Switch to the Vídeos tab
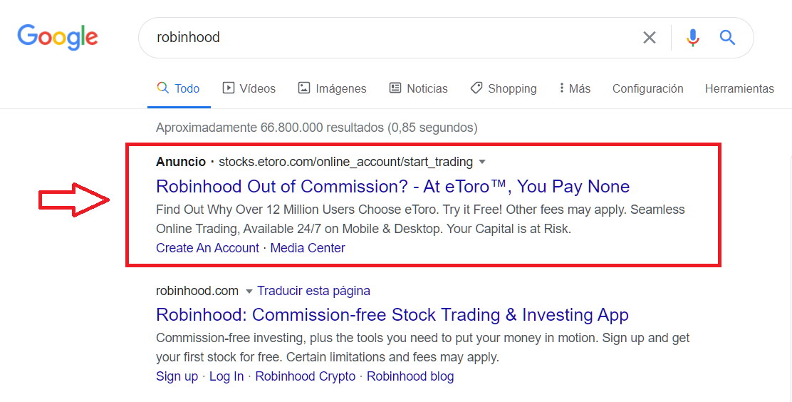 pyautogui.click(x=249, y=88)
